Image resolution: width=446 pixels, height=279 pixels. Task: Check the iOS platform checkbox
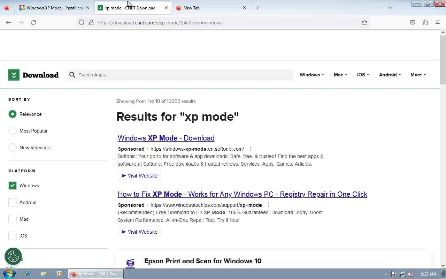[x=13, y=236]
